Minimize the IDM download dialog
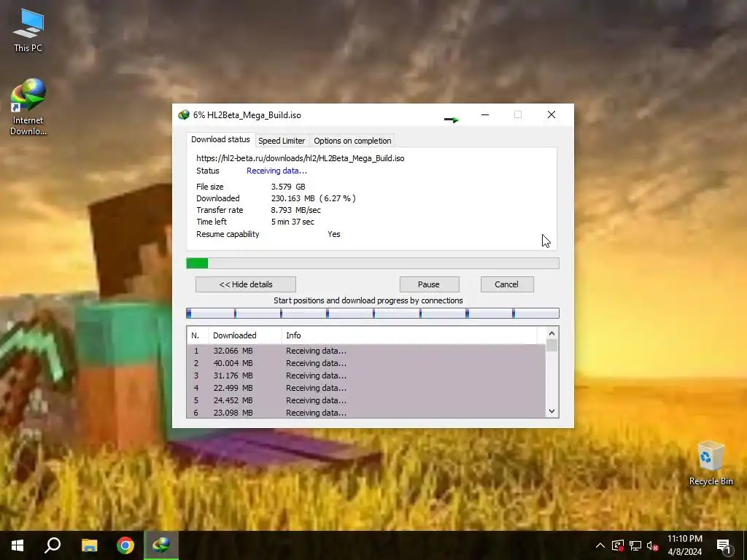The image size is (747, 560). [485, 114]
